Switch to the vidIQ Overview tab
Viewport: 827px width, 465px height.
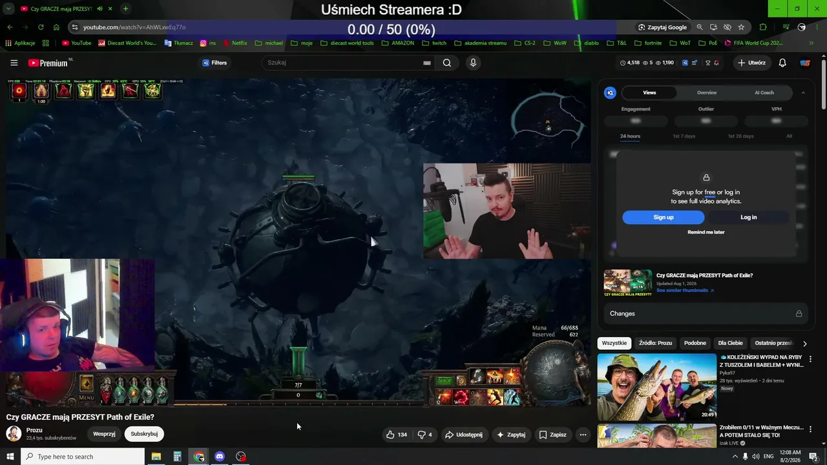tap(707, 92)
